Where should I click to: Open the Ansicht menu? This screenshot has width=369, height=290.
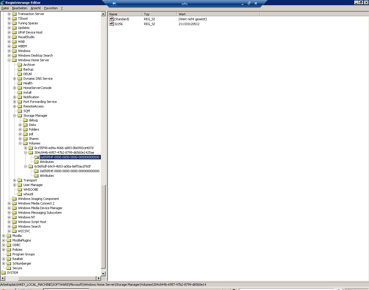point(36,8)
